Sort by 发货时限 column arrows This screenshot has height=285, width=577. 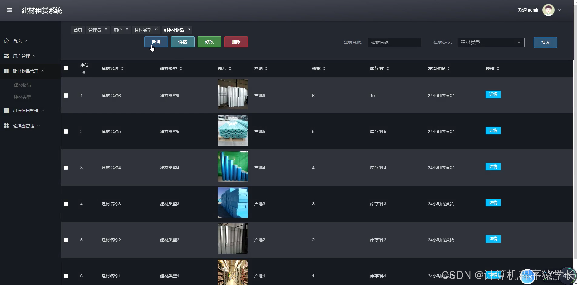[x=449, y=69]
